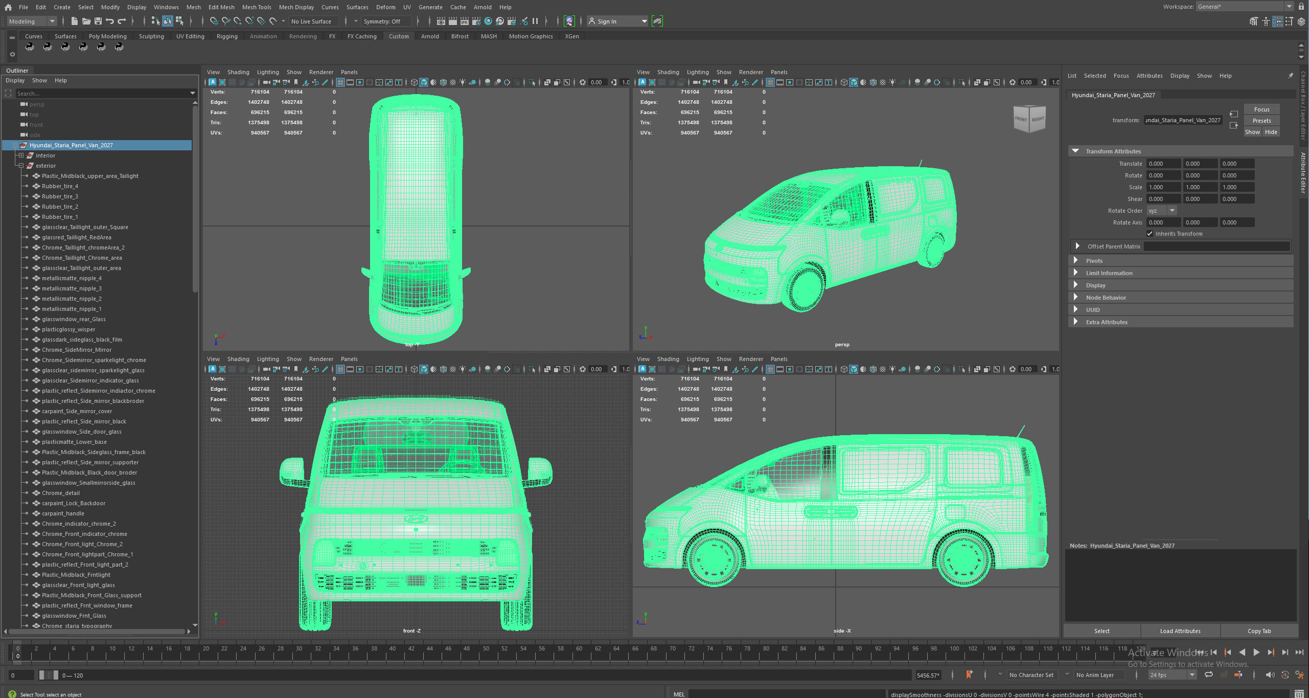The width and height of the screenshot is (1309, 698).
Task: Open Render Settings icon
Action: tap(476, 21)
